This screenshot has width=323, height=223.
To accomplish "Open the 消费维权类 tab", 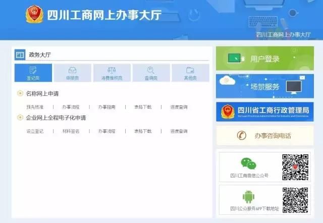I will (112, 73).
